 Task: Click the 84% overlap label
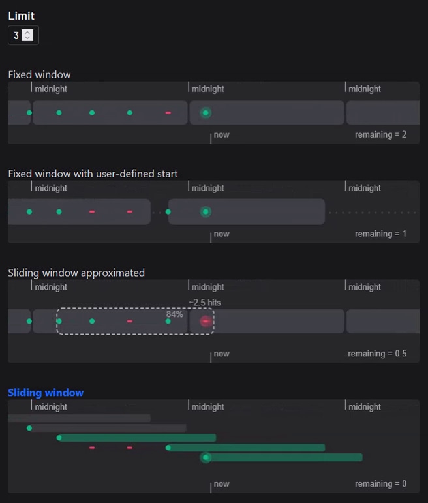175,314
